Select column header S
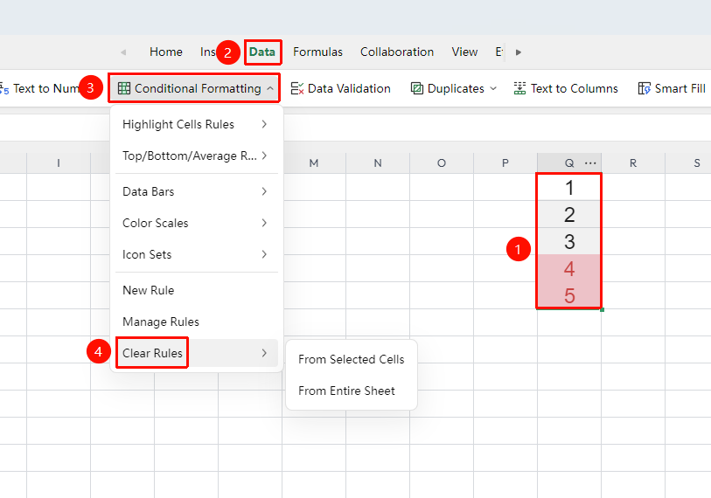The height and width of the screenshot is (498, 711). (x=688, y=163)
